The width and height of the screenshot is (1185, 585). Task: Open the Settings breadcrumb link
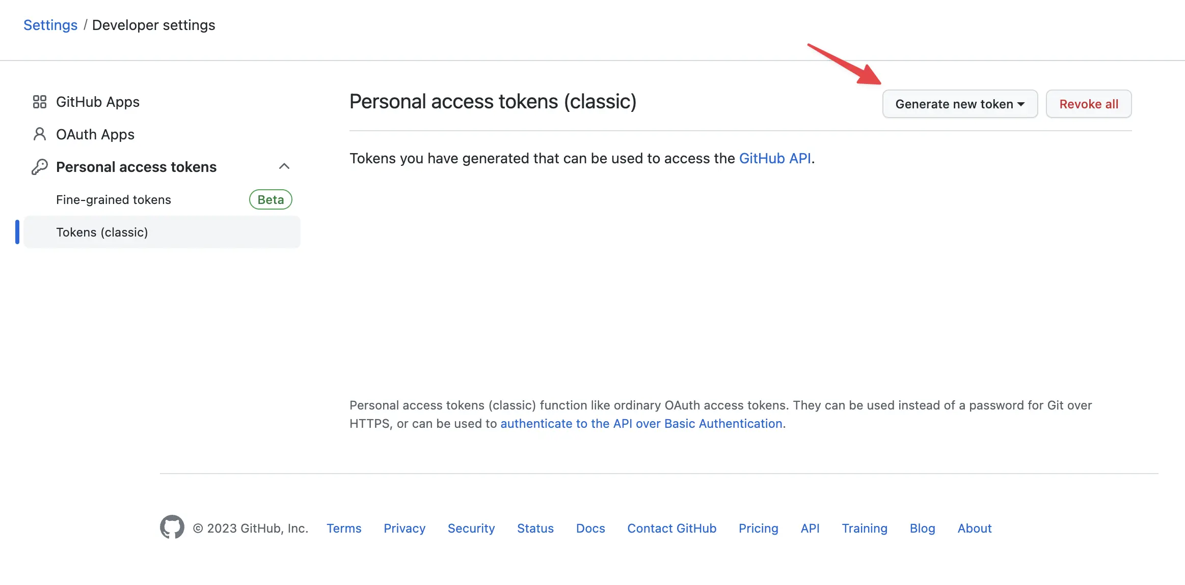coord(50,24)
